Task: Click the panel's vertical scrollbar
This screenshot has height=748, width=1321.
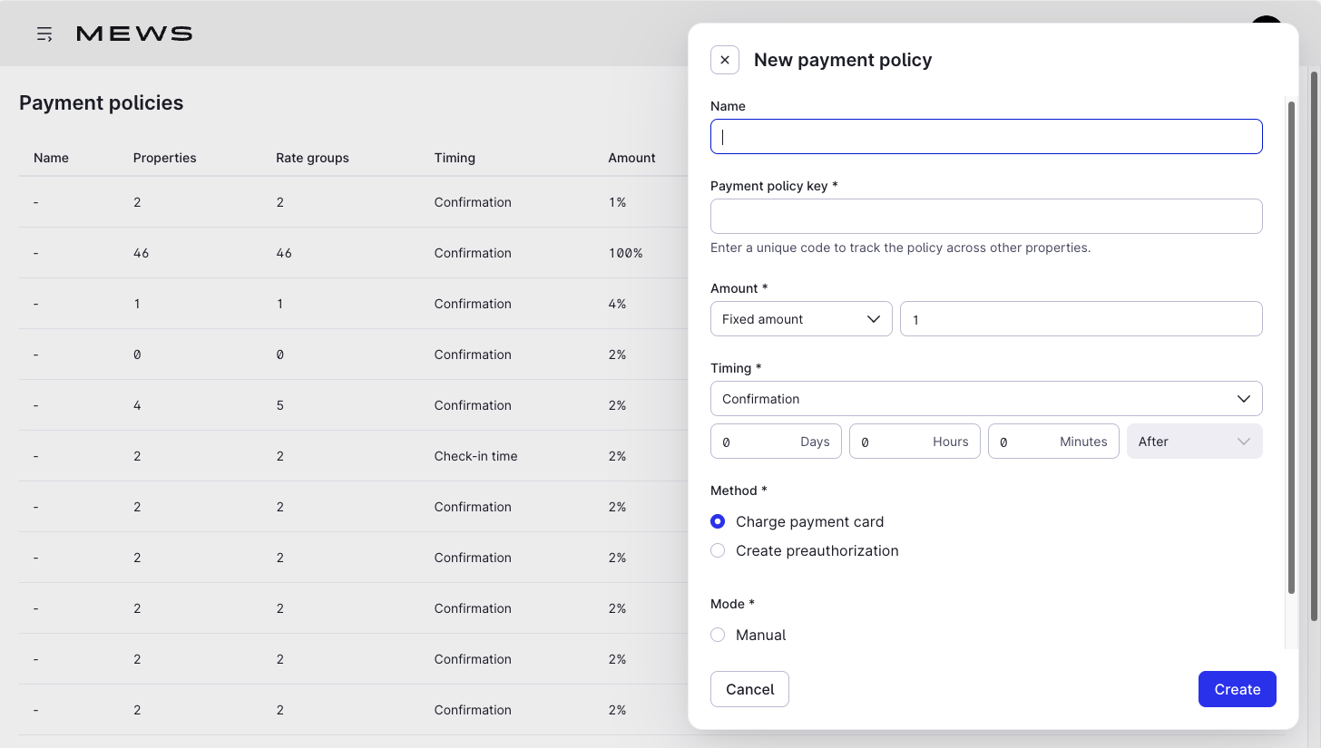Action: pos(1291,347)
